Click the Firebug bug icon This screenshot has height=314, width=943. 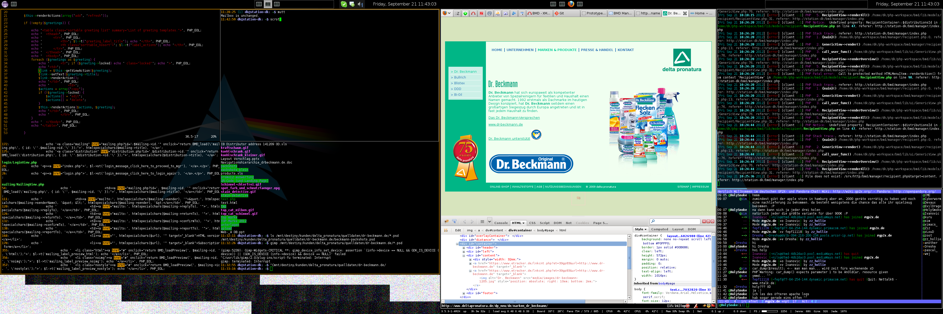[x=446, y=222]
